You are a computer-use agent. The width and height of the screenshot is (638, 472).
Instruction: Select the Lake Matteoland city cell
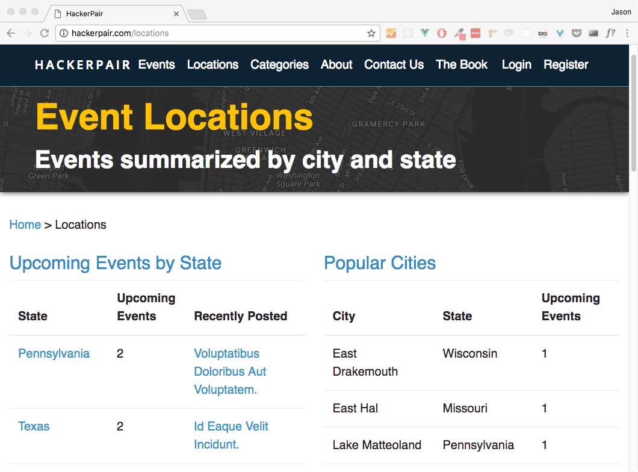(377, 445)
